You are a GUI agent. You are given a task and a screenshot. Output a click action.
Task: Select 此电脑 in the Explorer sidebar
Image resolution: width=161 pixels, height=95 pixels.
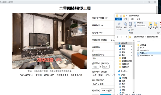(123, 75)
